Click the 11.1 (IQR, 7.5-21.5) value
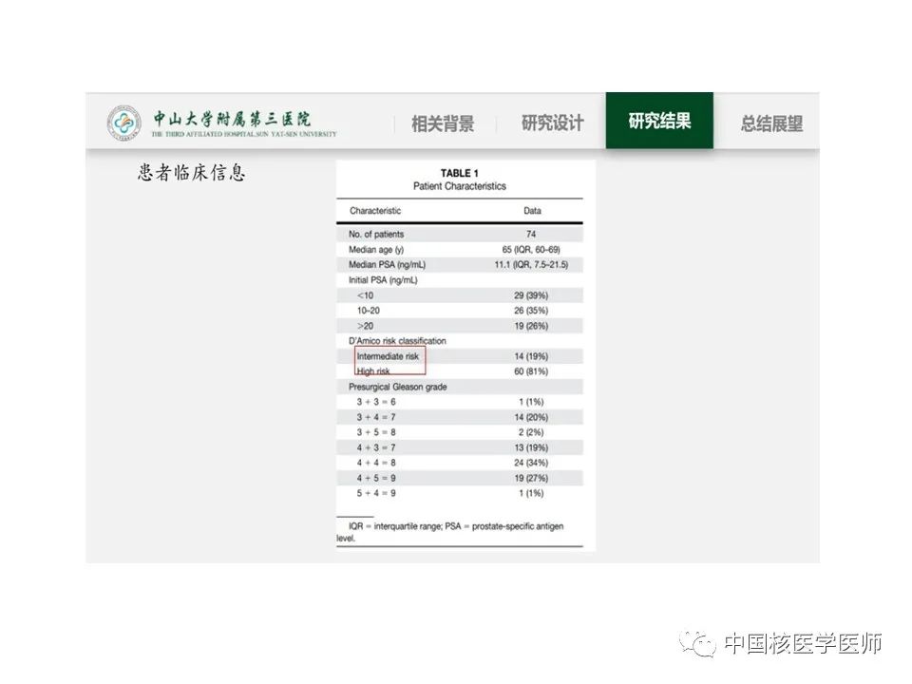The image size is (912, 684). coord(531,265)
